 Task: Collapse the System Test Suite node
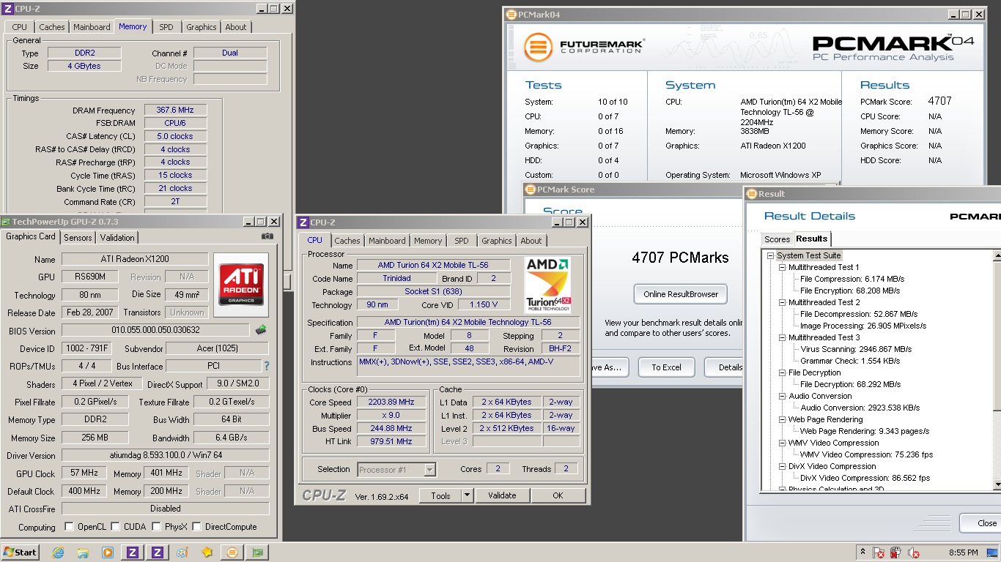pos(770,255)
